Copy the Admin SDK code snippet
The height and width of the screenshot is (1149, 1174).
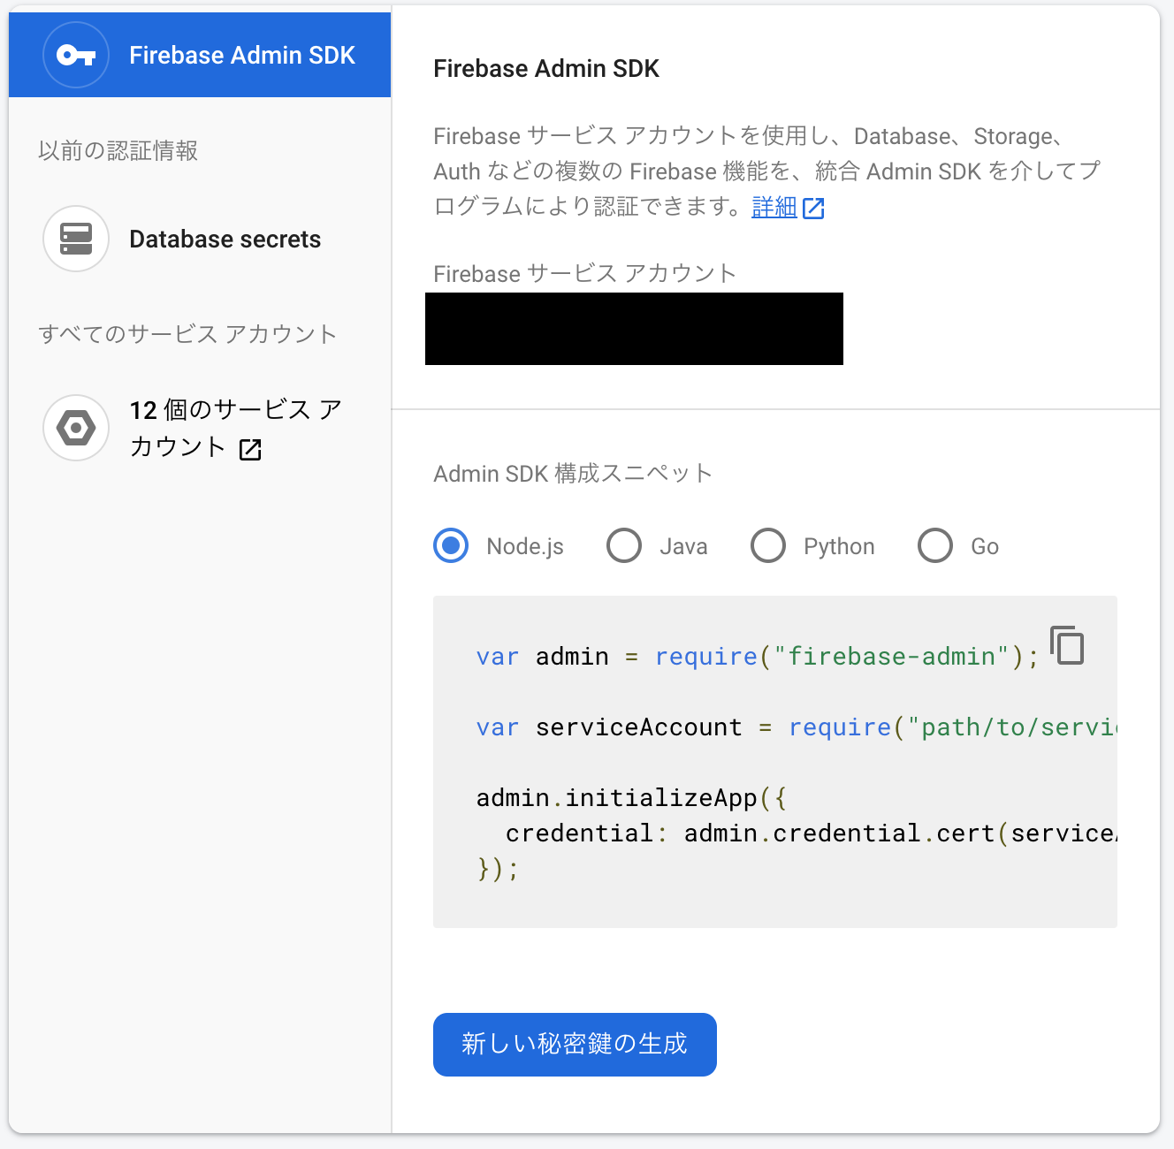(x=1066, y=645)
